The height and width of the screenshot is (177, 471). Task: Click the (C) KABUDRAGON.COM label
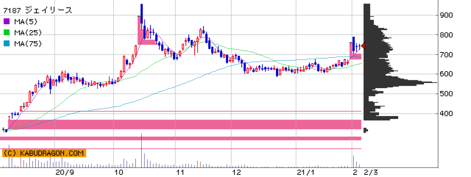[43, 153]
